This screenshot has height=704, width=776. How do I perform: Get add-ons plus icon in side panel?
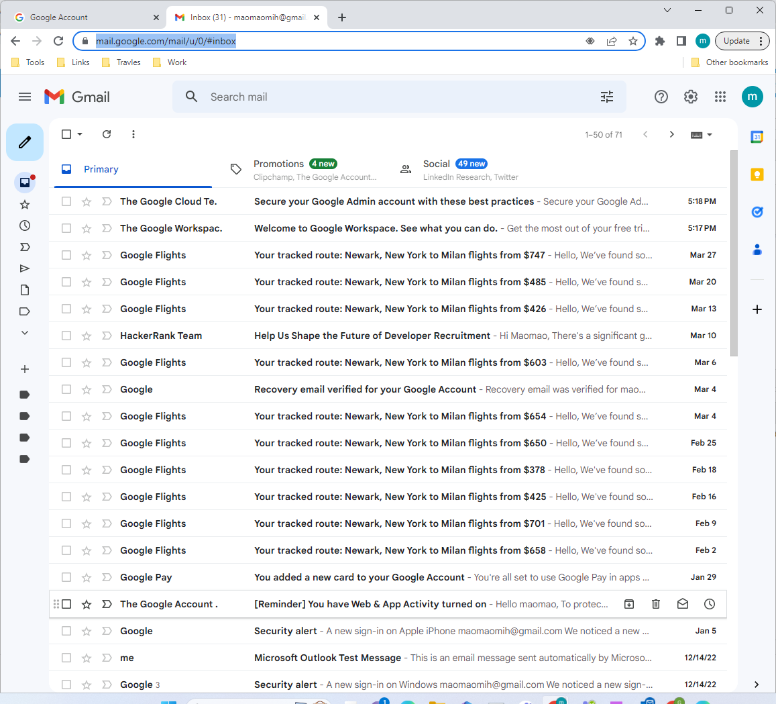pyautogui.click(x=757, y=309)
